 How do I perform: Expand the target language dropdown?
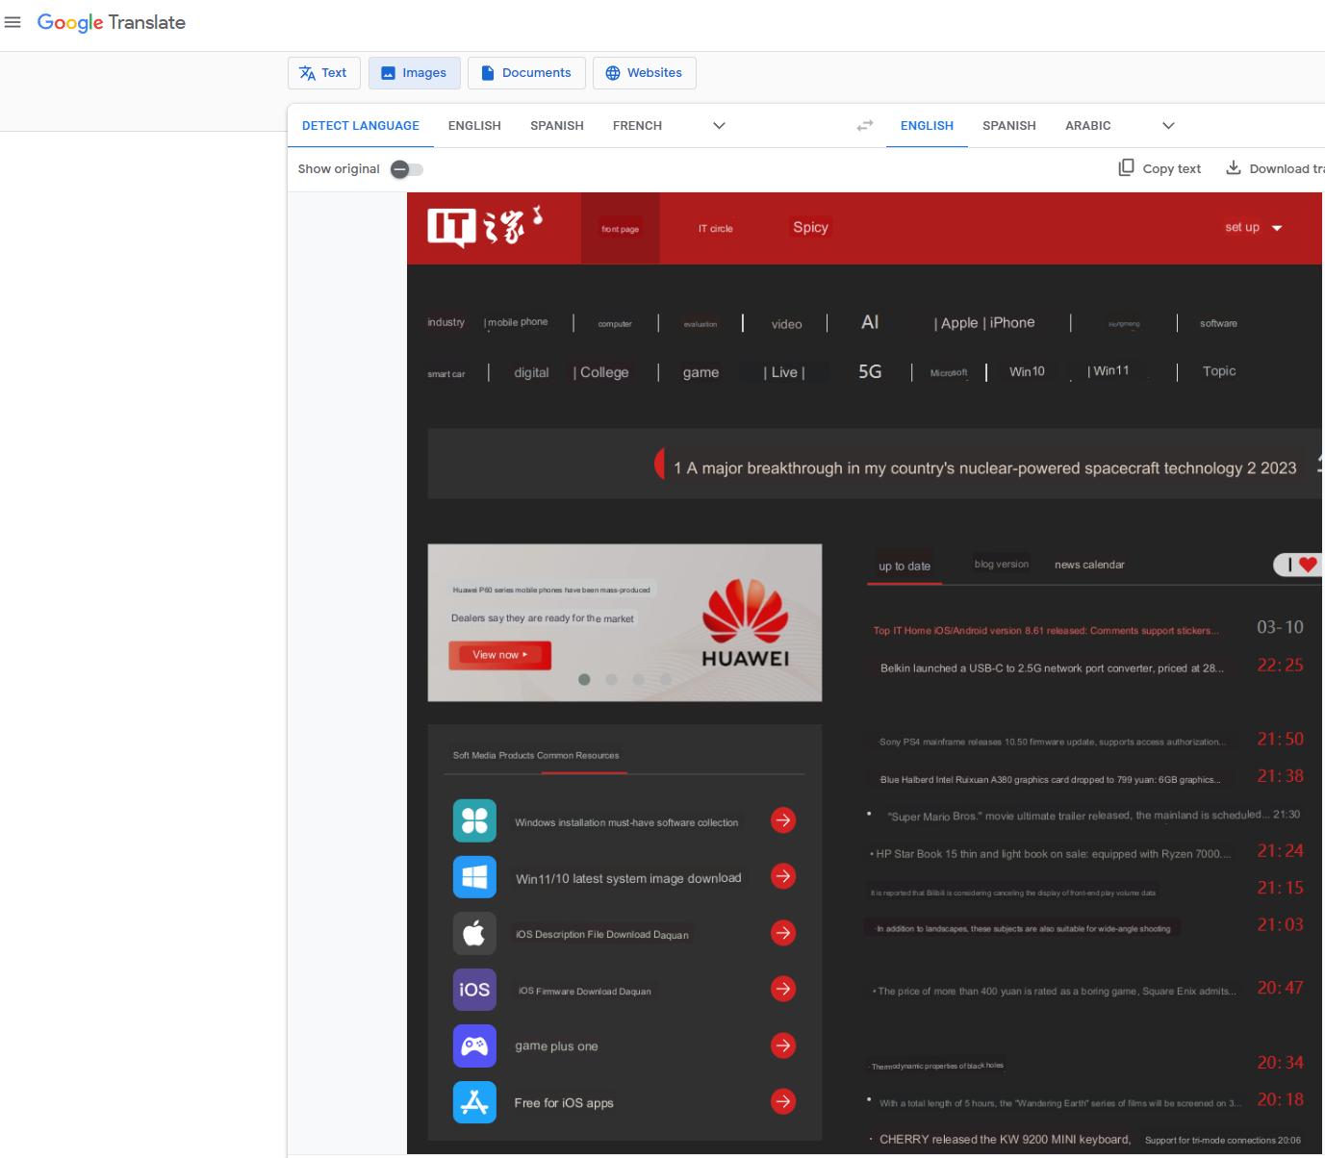(x=1168, y=125)
